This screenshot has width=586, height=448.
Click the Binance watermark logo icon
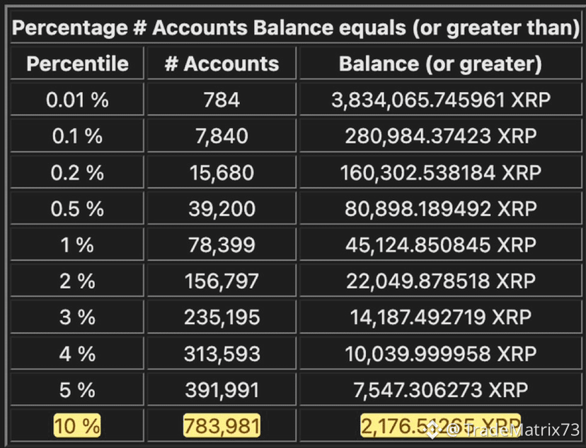click(432, 431)
